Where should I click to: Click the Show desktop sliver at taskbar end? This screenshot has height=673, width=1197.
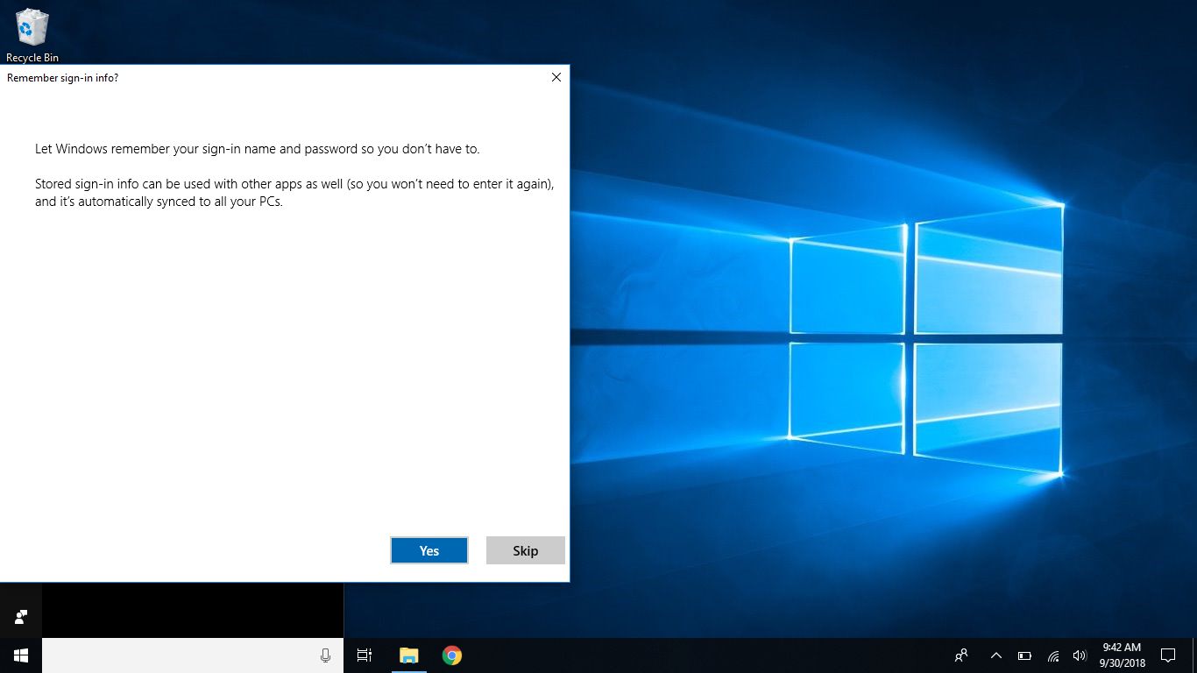point(1194,655)
